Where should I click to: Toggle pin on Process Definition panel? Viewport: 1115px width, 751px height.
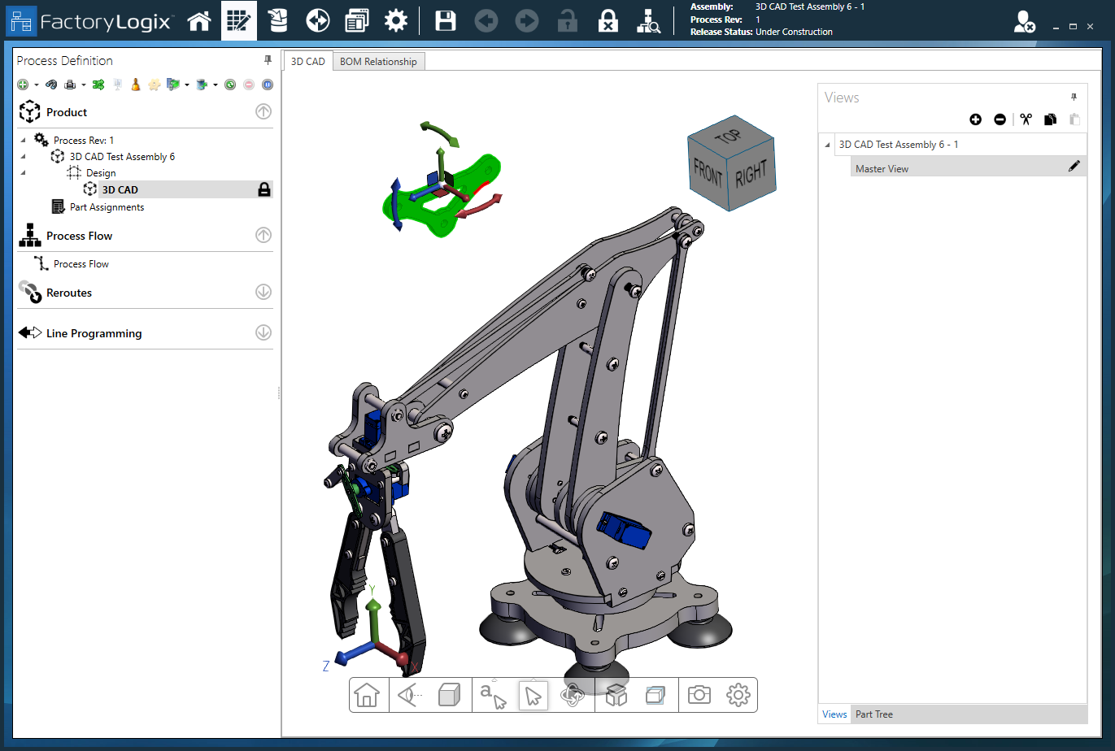[x=268, y=60]
